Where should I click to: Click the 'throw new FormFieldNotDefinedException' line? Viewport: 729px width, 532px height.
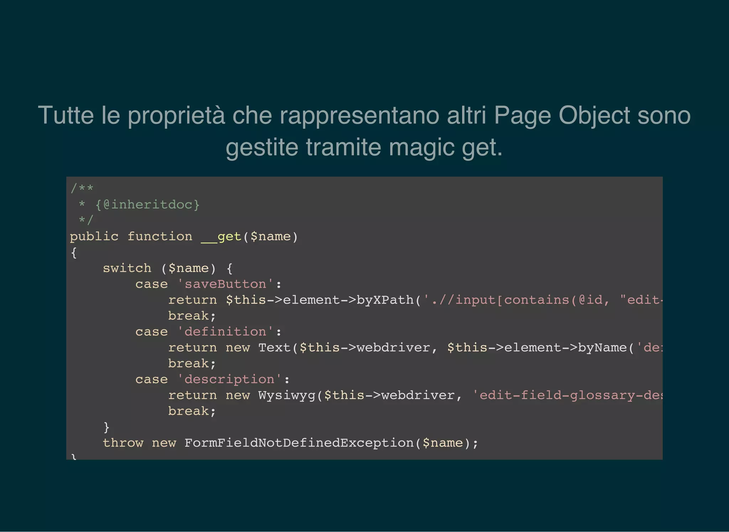pyautogui.click(x=290, y=443)
